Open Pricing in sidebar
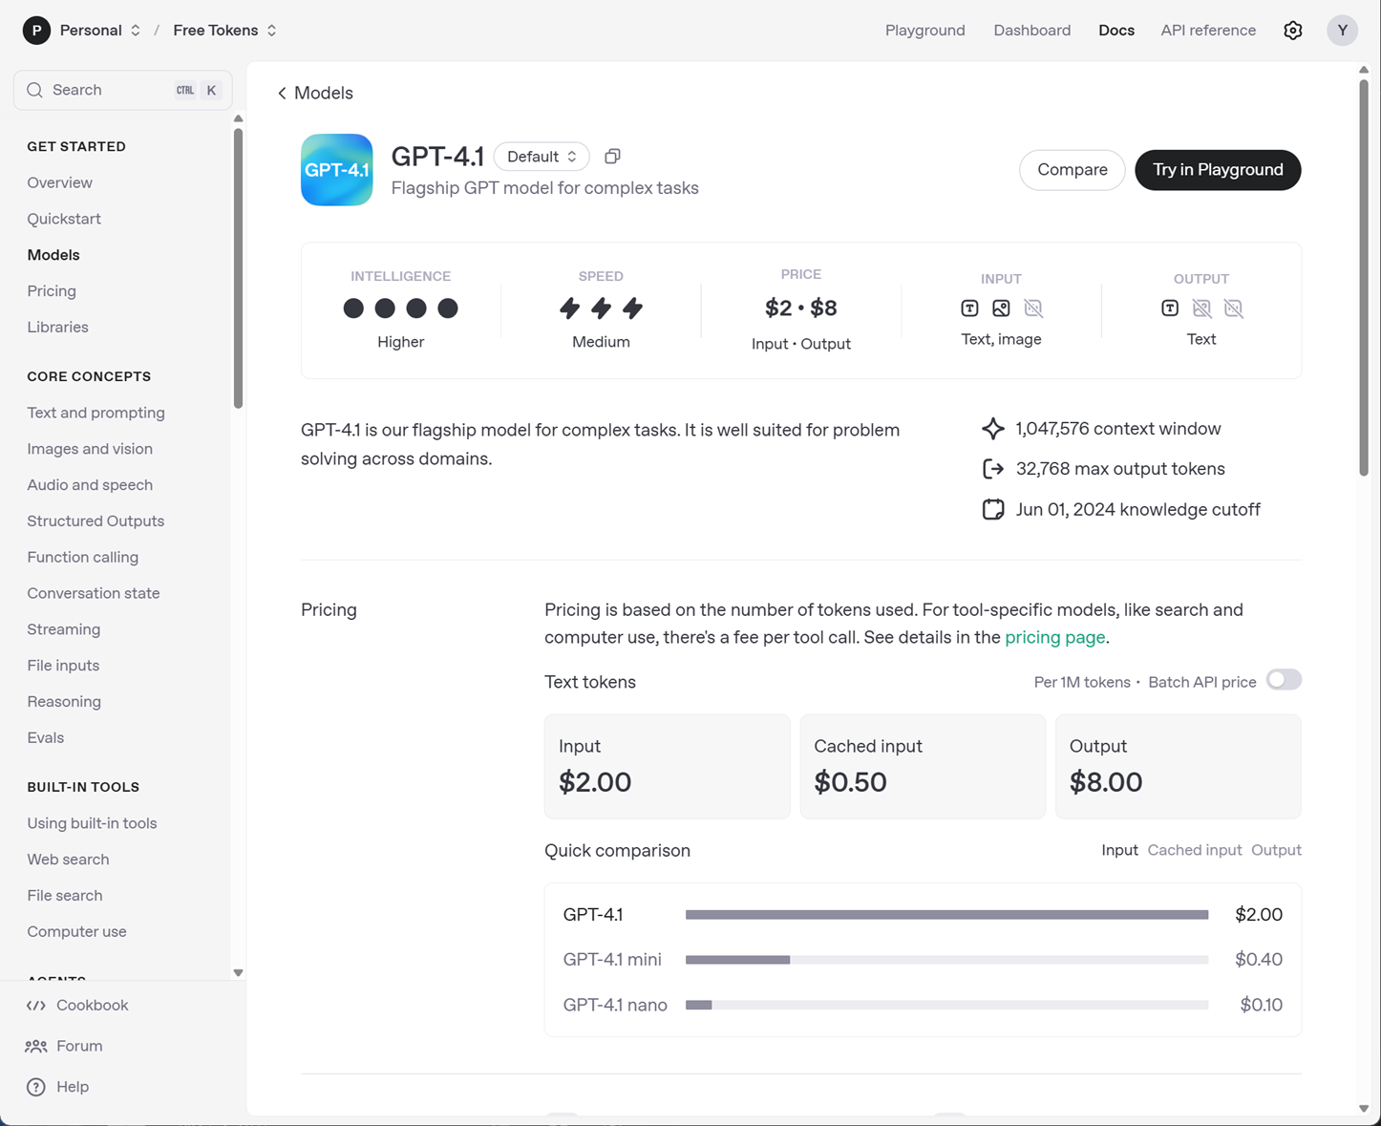 [52, 291]
